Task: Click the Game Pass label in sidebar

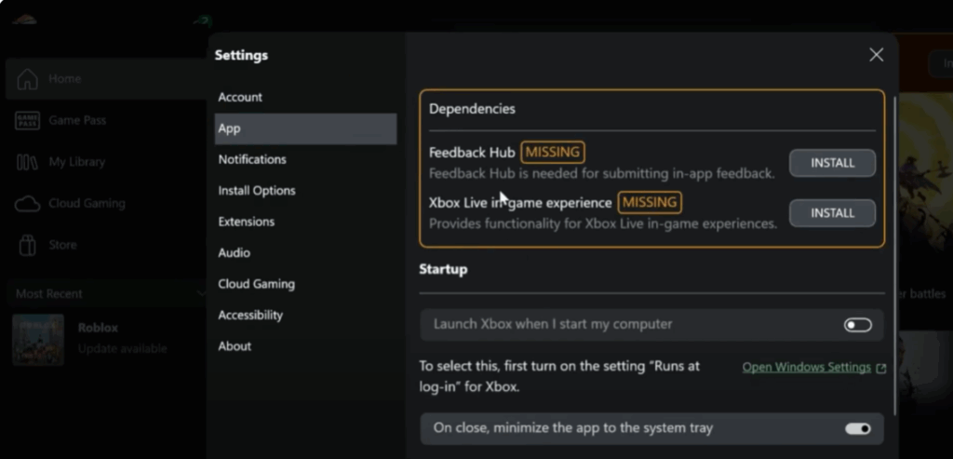Action: 77,120
